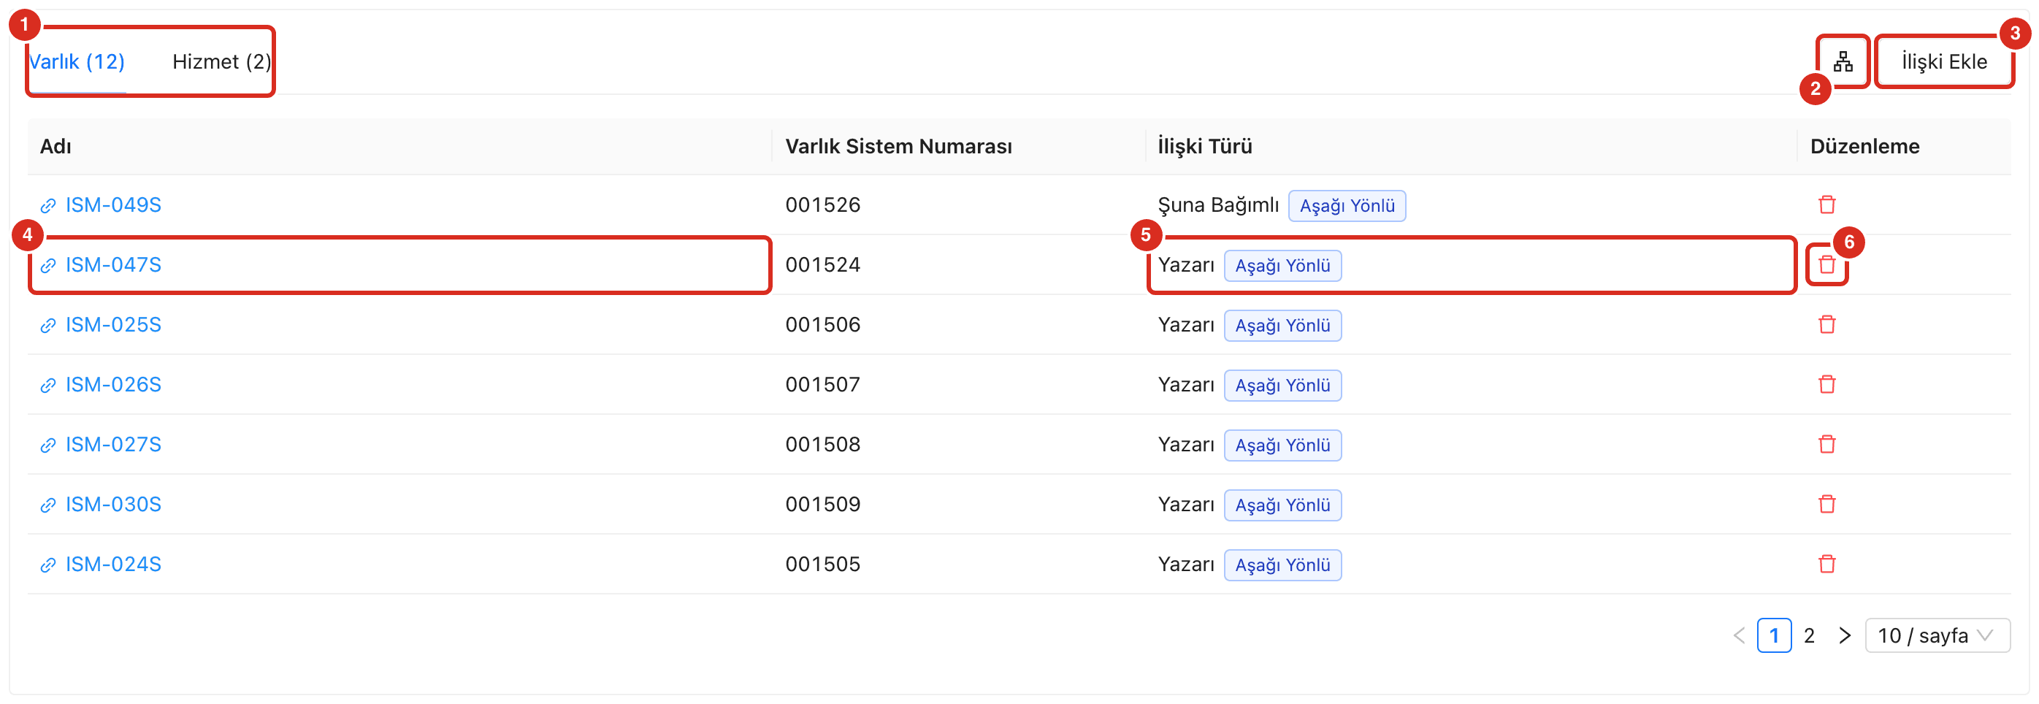Delete the ISM-024S relationship
This screenshot has width=2039, height=704.
[x=1827, y=565]
